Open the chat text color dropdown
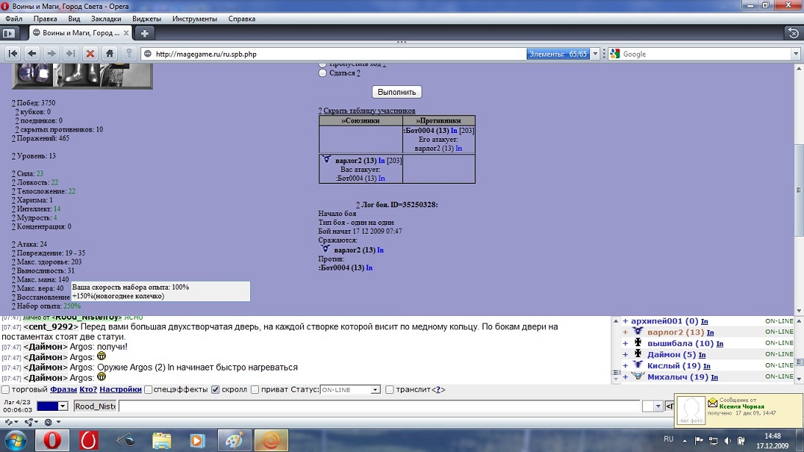The width and height of the screenshot is (804, 452). (x=63, y=406)
